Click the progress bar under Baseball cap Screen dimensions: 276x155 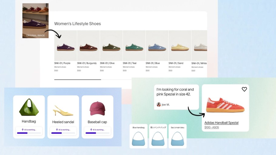pos(97,133)
